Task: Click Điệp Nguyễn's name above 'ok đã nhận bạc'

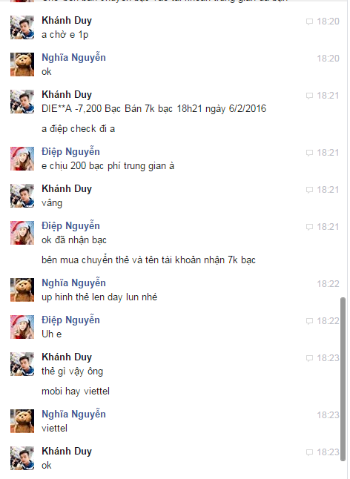Action: point(70,225)
